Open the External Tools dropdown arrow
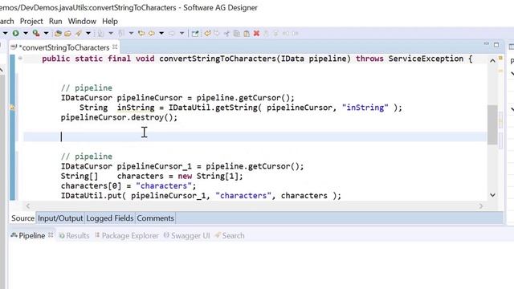Image resolution: width=514 pixels, height=289 pixels. tap(46, 33)
